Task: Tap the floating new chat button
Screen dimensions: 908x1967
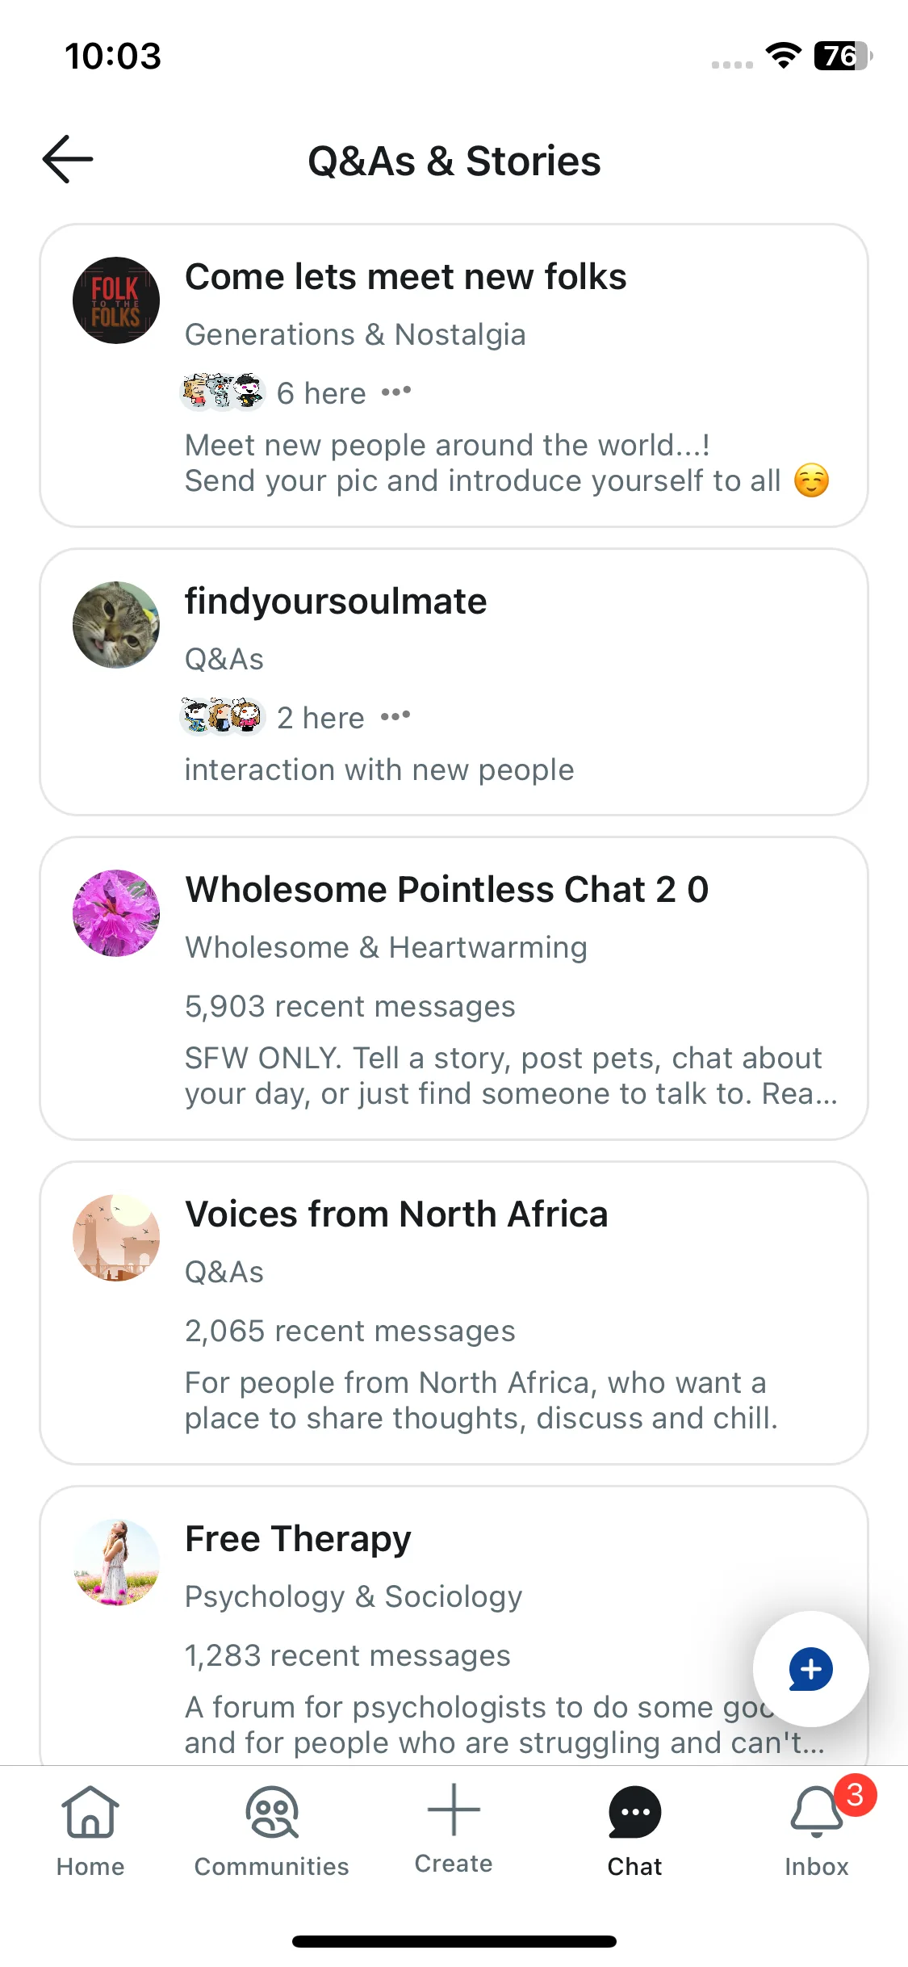Action: pos(811,1669)
